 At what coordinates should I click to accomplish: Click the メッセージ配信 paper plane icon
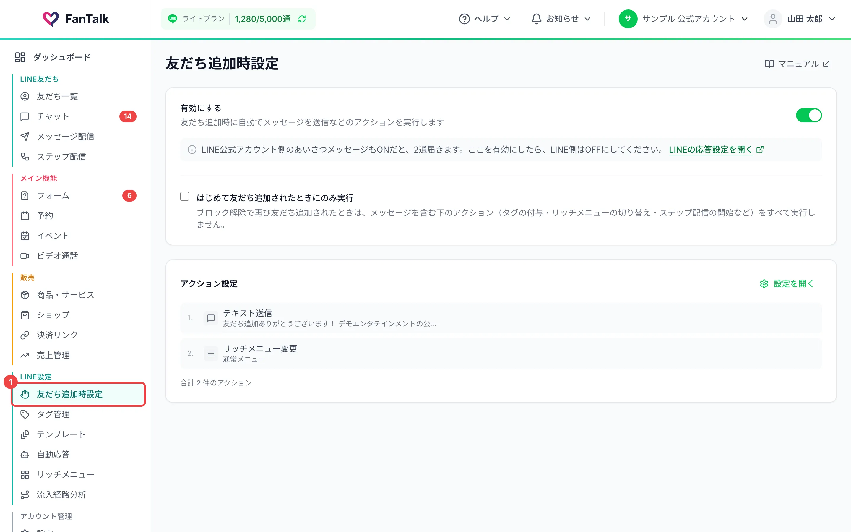click(x=25, y=137)
